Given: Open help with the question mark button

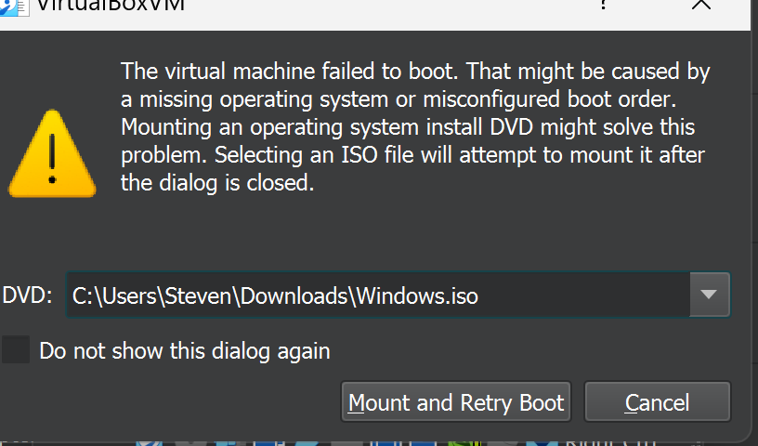Looking at the screenshot, I should [603, 5].
